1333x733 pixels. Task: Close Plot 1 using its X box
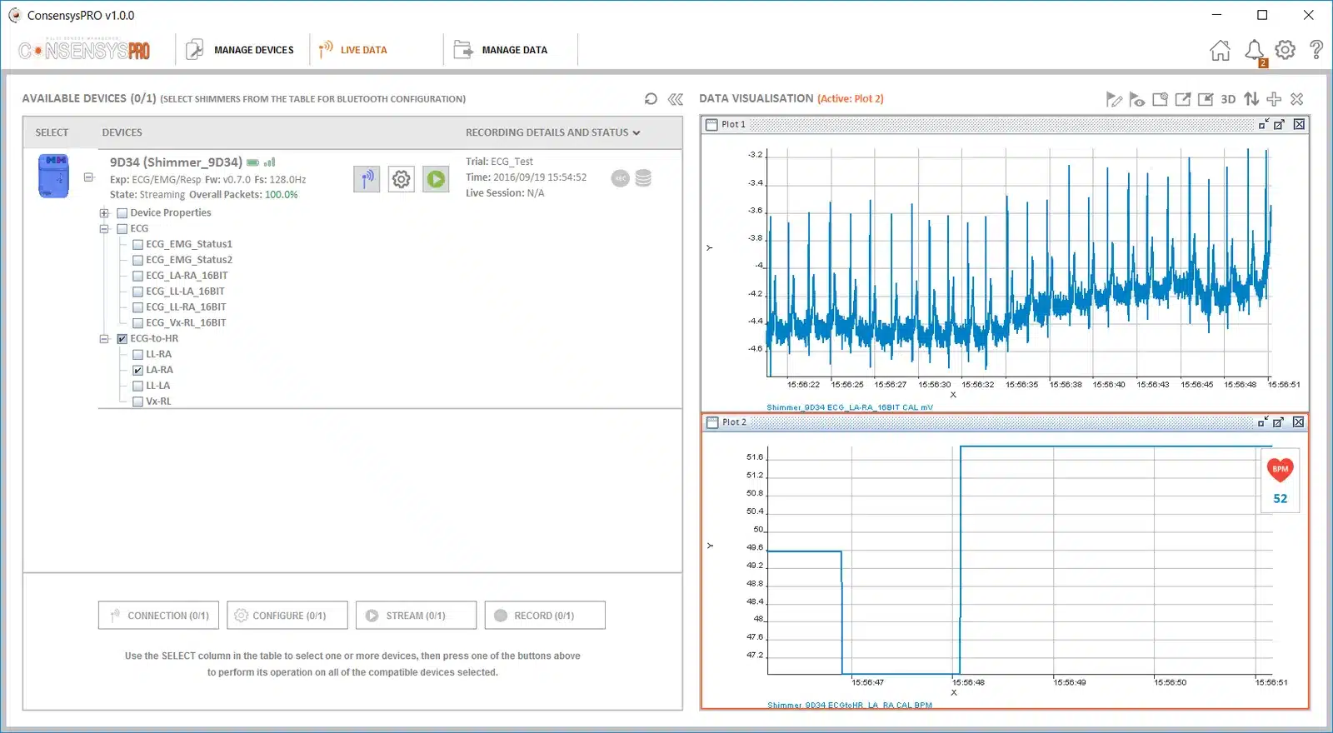(1299, 124)
